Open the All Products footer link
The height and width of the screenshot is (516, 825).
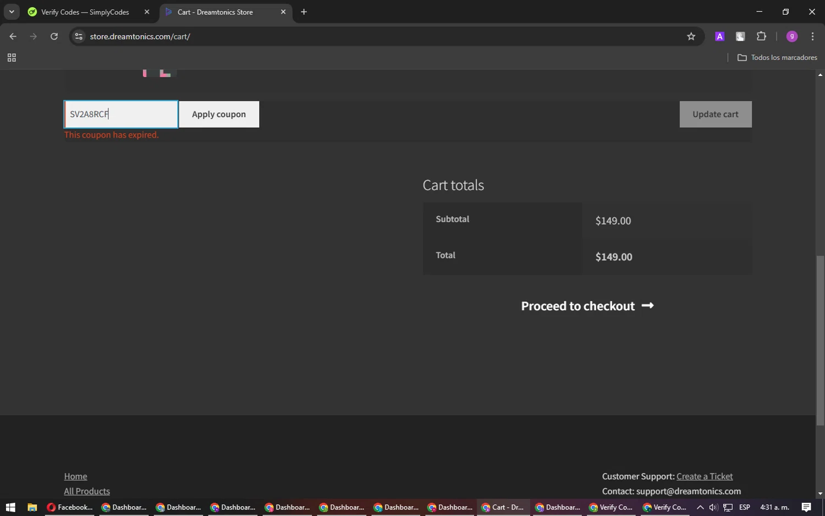(x=87, y=491)
